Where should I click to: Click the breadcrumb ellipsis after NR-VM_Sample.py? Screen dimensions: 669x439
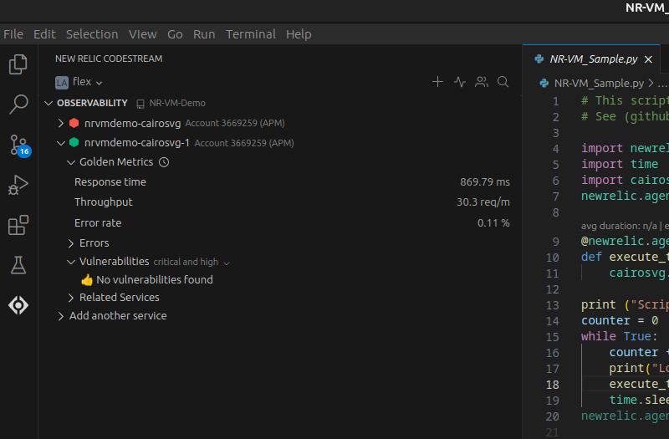coord(662,84)
